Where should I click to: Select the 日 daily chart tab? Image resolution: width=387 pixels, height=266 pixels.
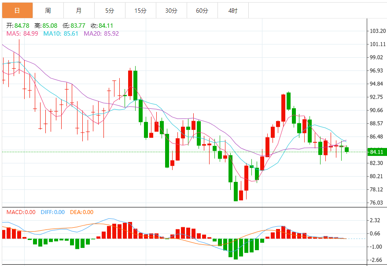tap(17, 11)
